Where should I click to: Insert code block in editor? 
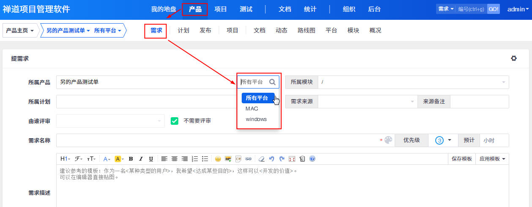pos(238,159)
